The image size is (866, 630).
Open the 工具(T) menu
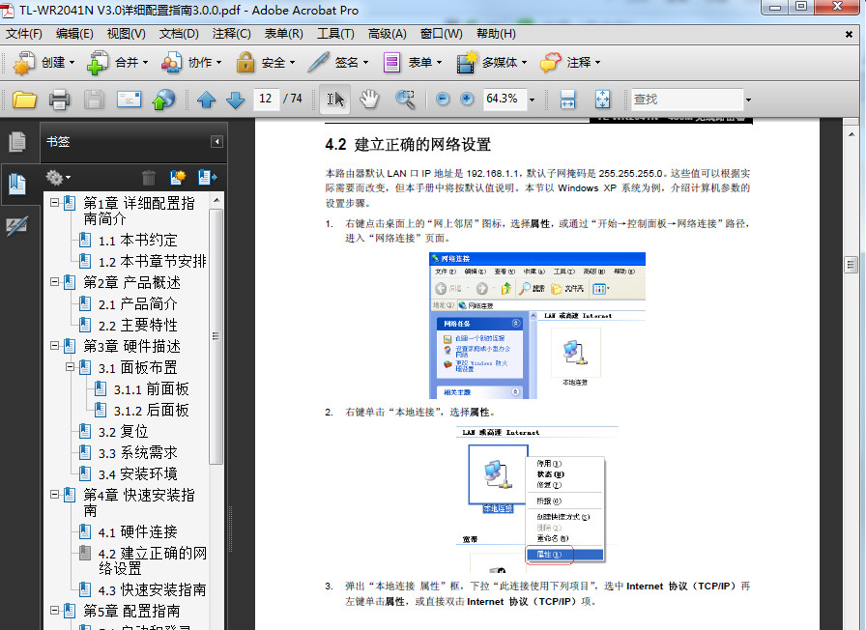[335, 34]
